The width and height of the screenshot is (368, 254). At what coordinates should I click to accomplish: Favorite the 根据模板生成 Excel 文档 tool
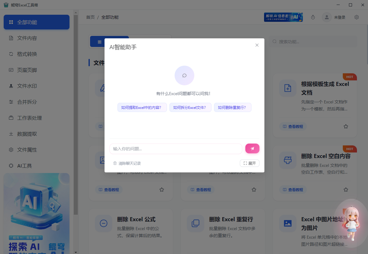tap(346, 126)
